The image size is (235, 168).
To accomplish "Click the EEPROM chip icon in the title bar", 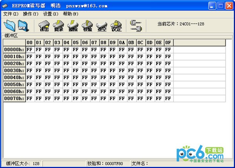I will pyautogui.click(x=5, y=6).
